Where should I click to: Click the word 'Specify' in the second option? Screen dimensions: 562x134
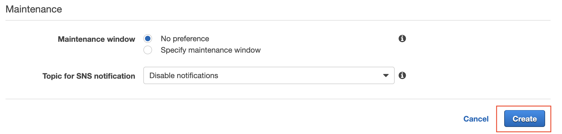click(x=173, y=50)
